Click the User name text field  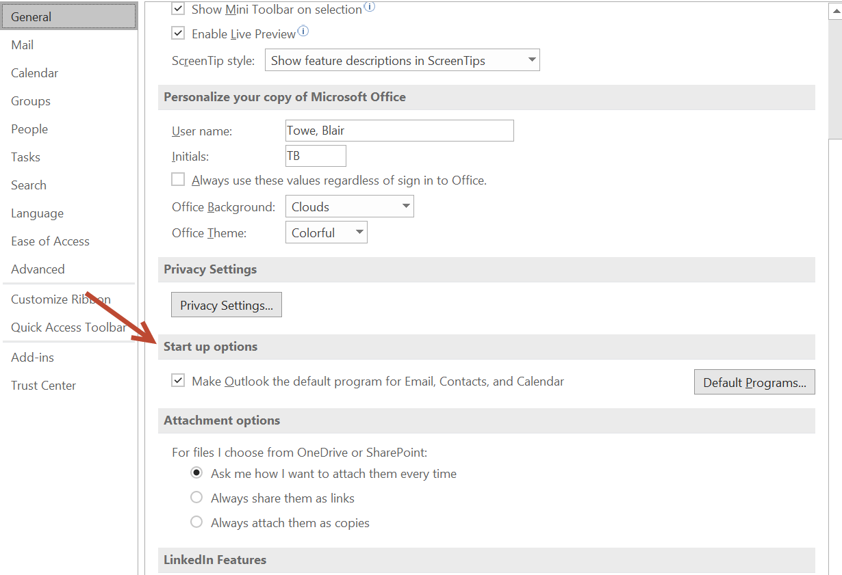[399, 131]
